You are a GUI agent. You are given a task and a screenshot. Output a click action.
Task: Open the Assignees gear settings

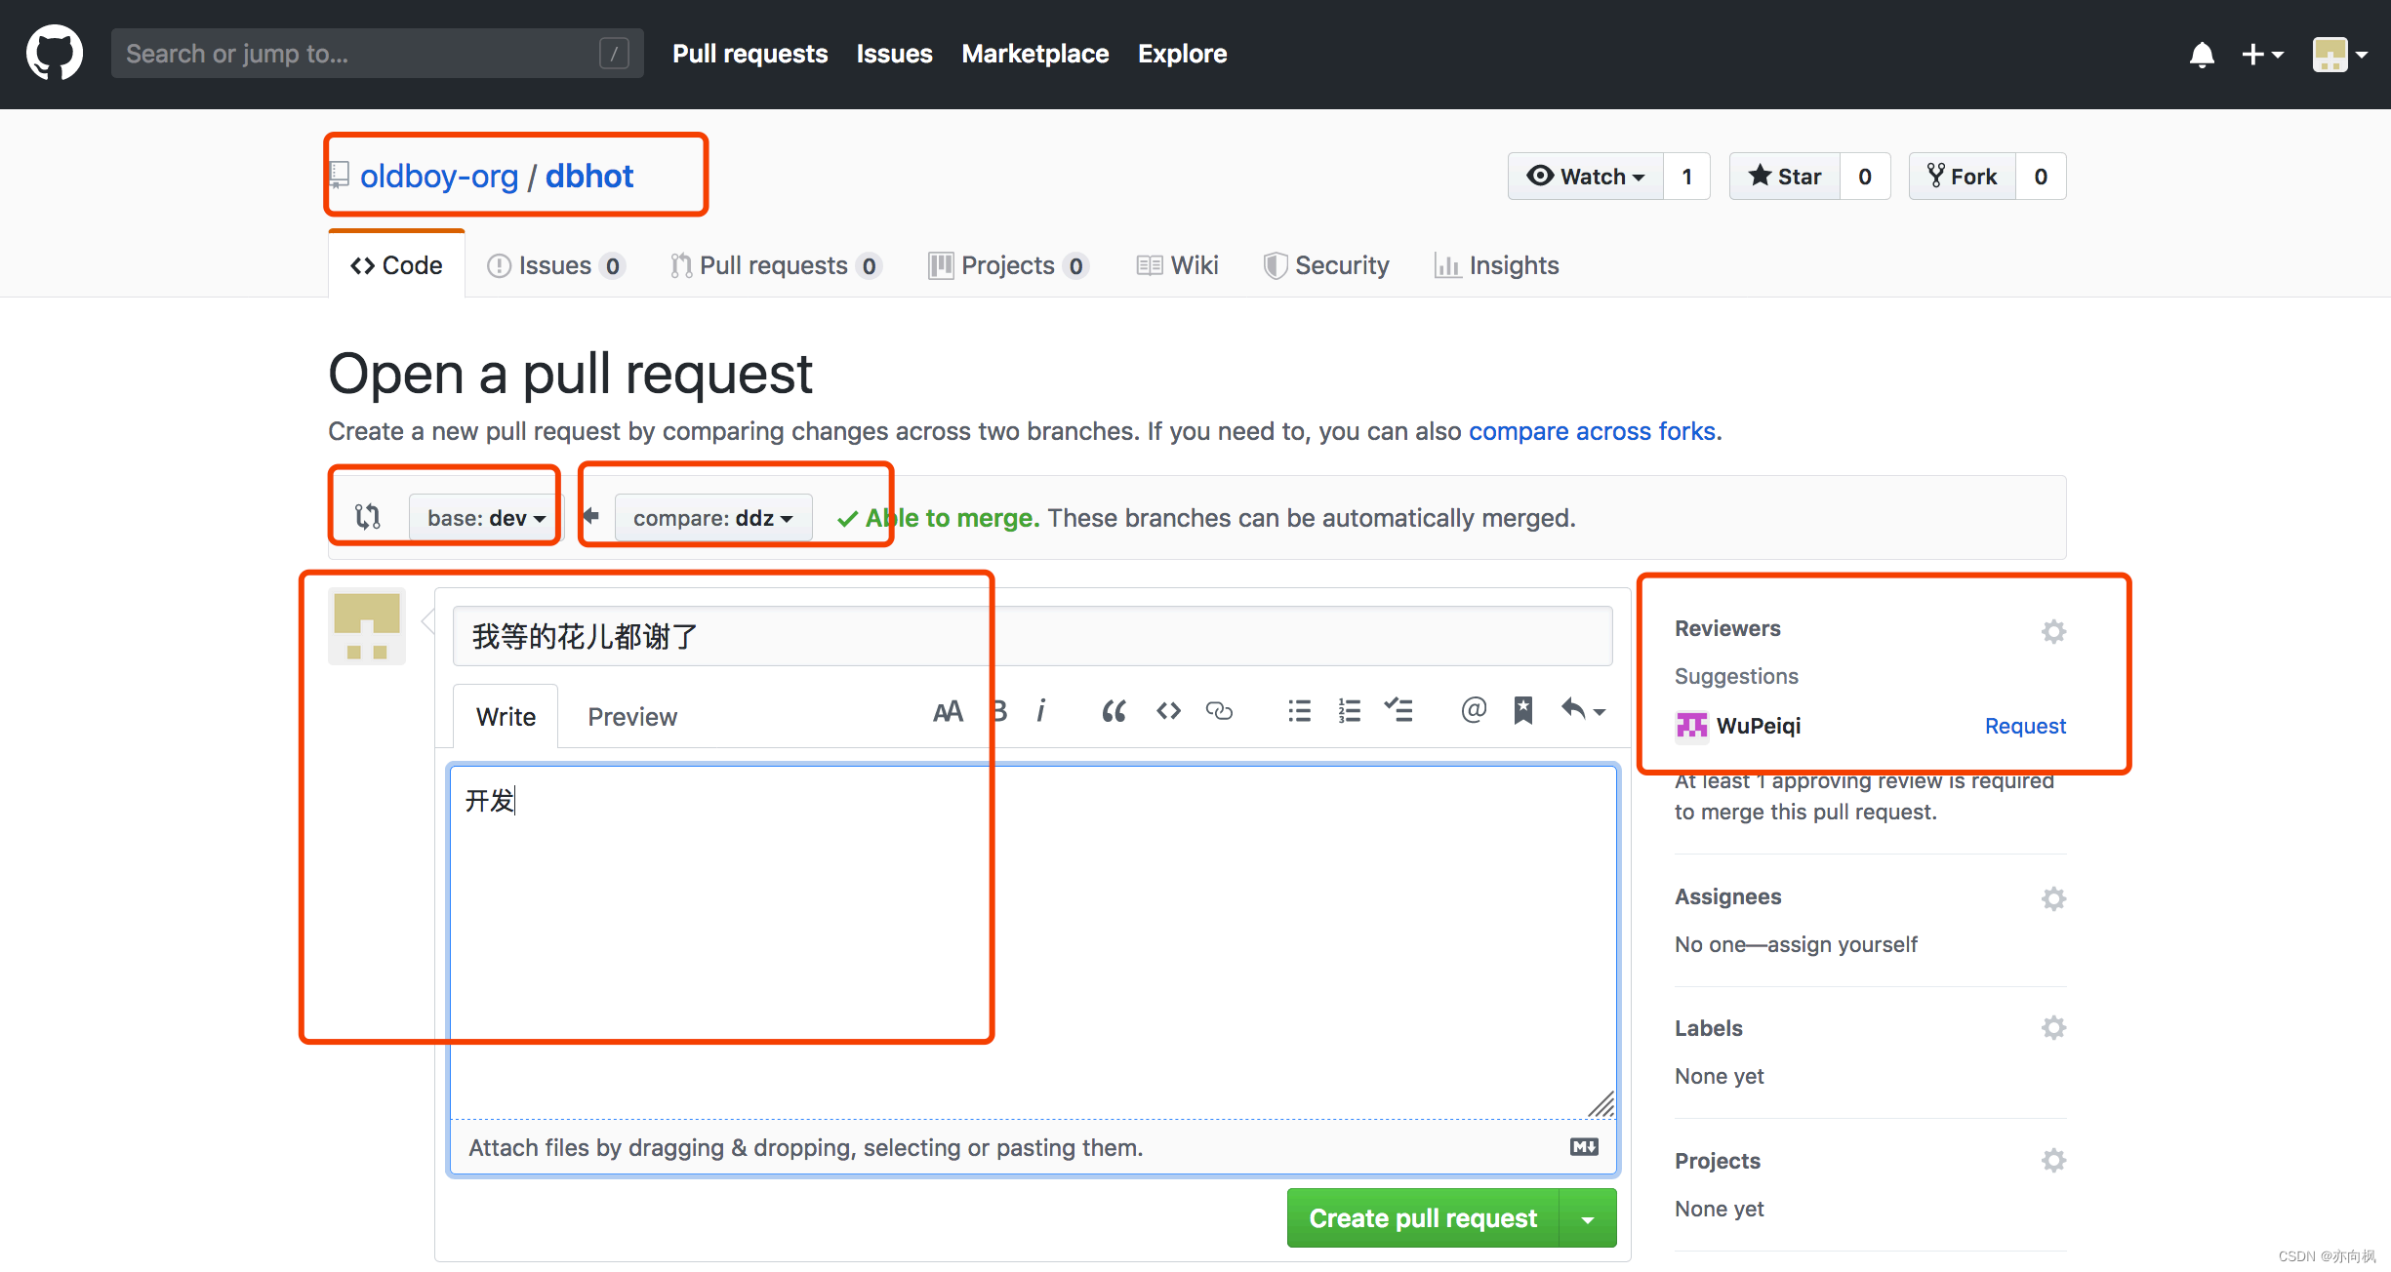2053,898
